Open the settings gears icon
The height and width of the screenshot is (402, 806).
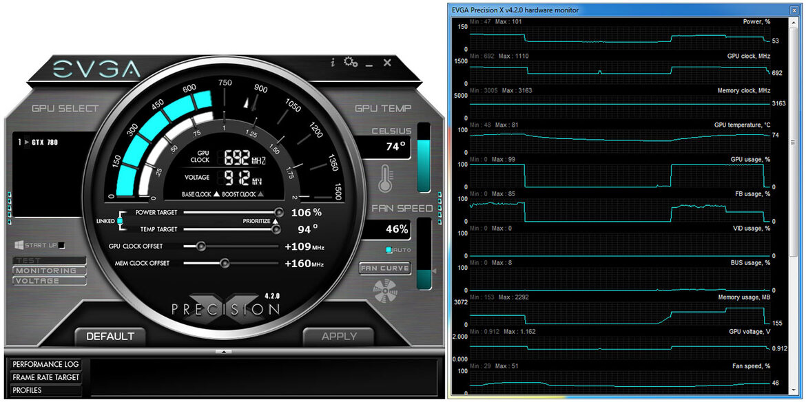351,62
